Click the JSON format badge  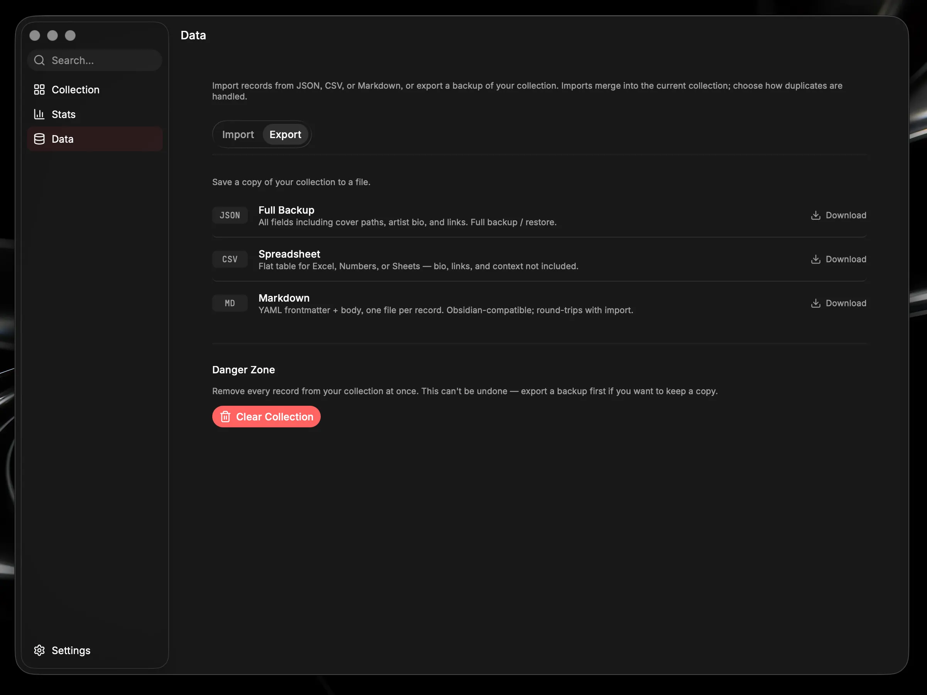[x=230, y=215]
